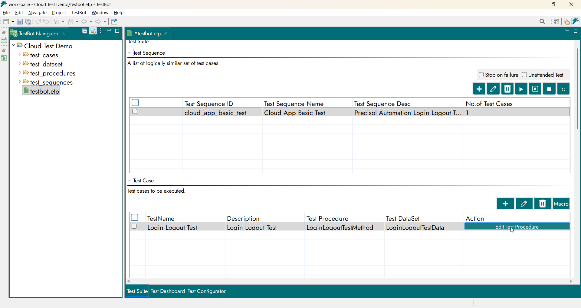581x308 pixels.
Task: Expand the test_procedures folder
Action: click(x=20, y=73)
